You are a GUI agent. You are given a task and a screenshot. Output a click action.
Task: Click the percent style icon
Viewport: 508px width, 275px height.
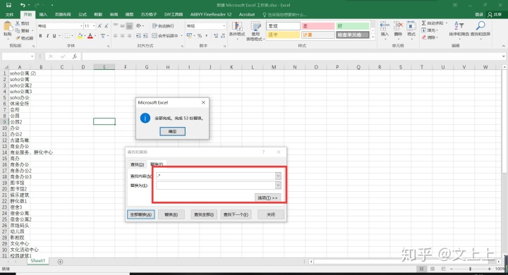tap(200, 36)
